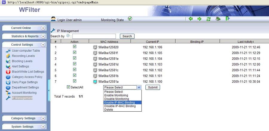Click the Please Select dropdown arrow
This screenshot has width=269, height=131.
(x=139, y=87)
